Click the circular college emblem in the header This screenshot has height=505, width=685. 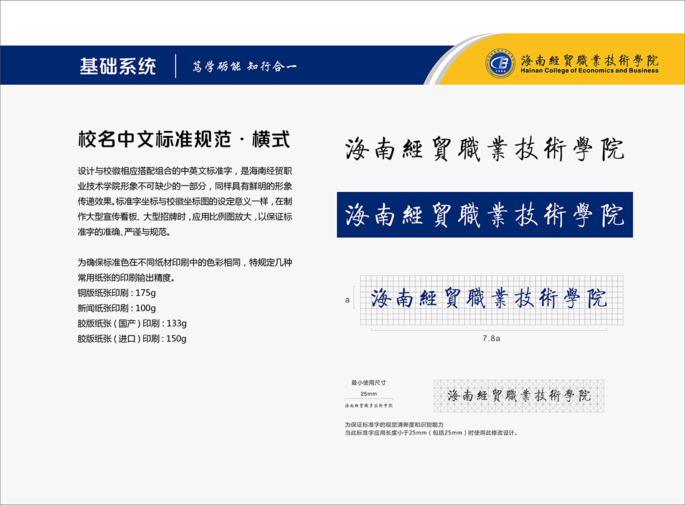[501, 64]
